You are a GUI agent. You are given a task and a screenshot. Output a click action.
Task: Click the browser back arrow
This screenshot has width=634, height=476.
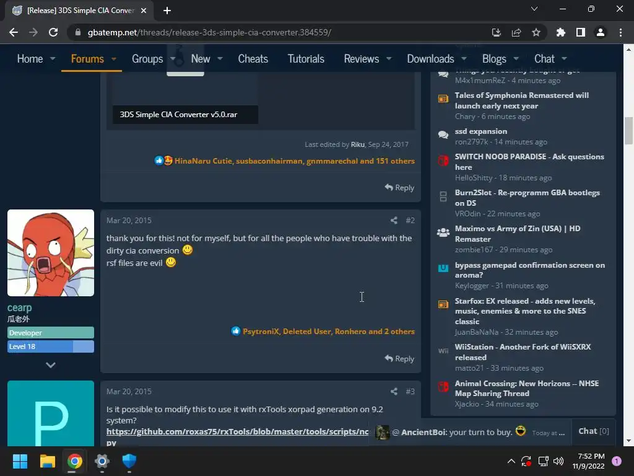[14, 32]
